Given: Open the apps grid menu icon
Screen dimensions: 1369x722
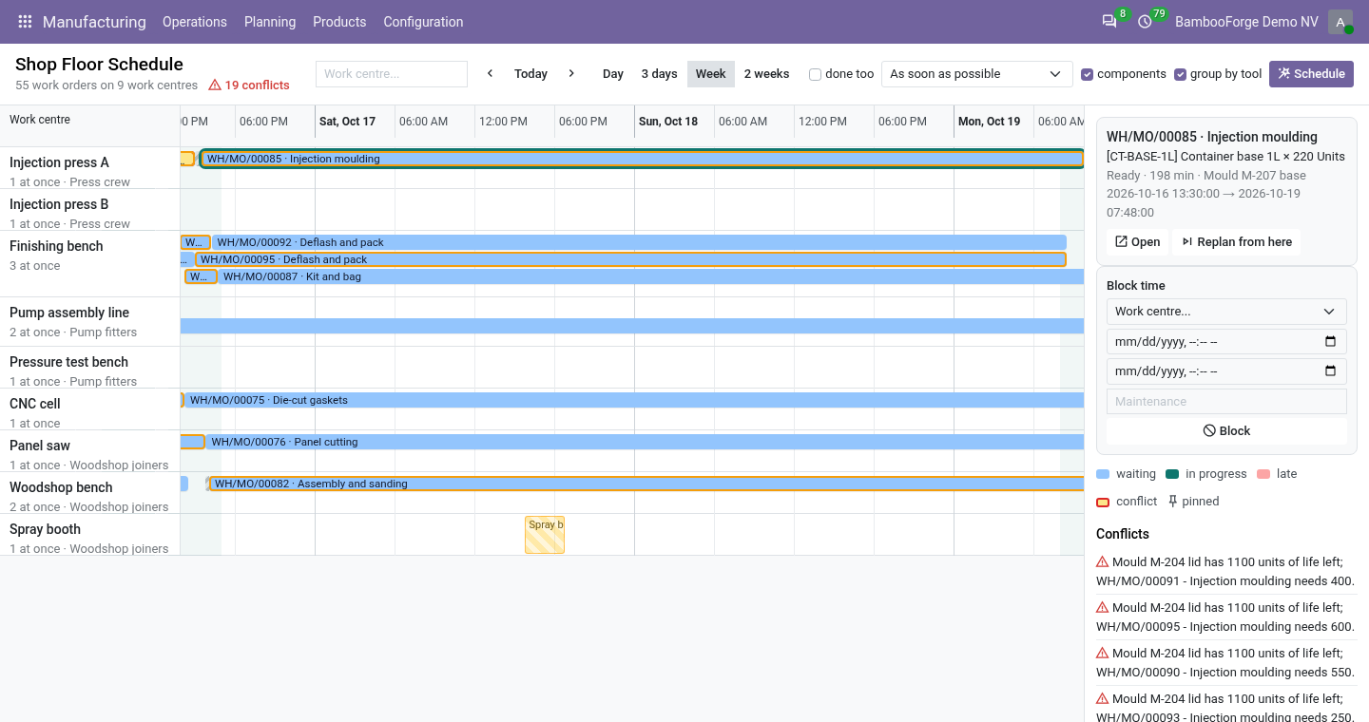Looking at the screenshot, I should click(x=25, y=22).
